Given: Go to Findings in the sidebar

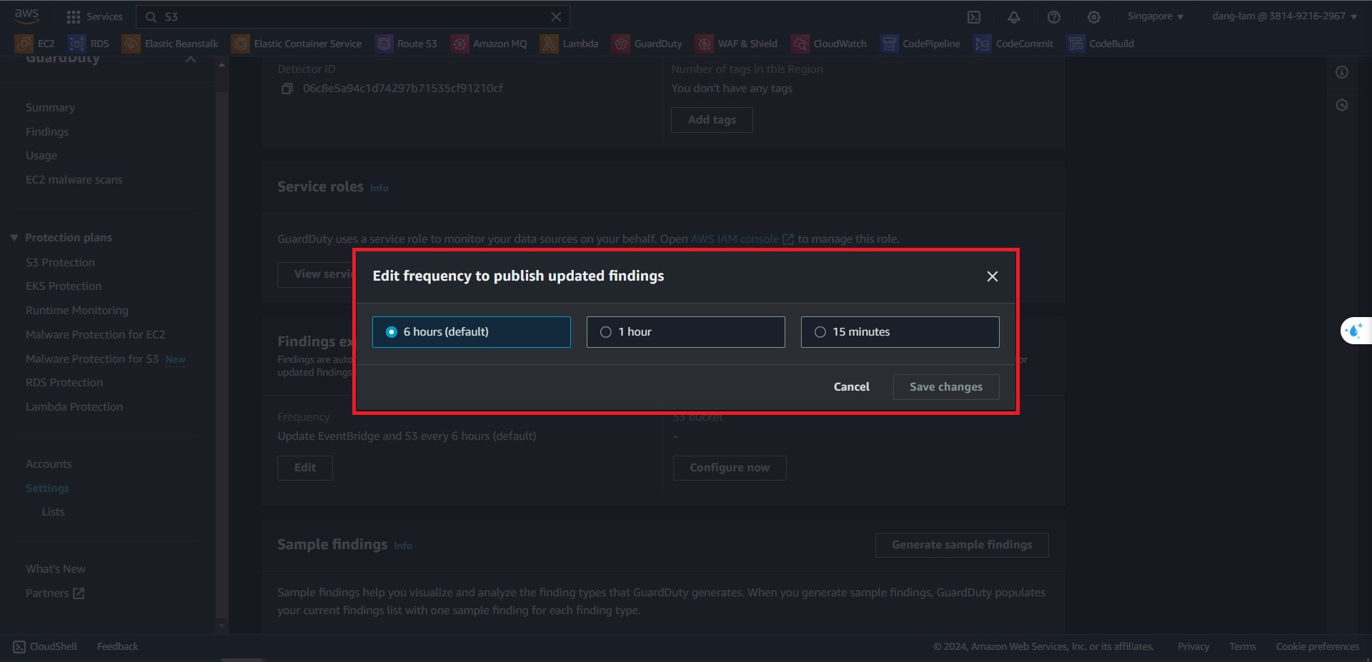Looking at the screenshot, I should pos(47,132).
